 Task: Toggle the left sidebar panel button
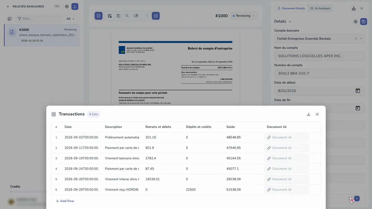[99, 16]
